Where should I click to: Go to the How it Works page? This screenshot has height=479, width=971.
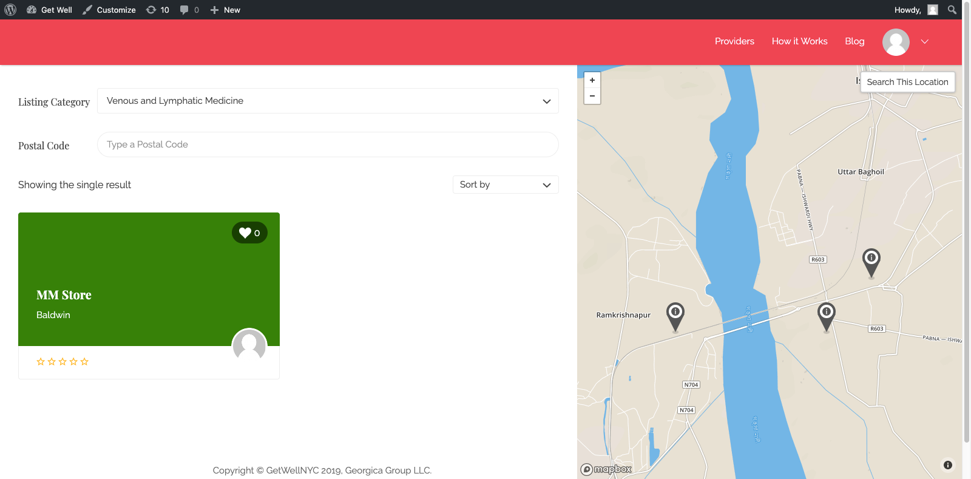click(799, 41)
